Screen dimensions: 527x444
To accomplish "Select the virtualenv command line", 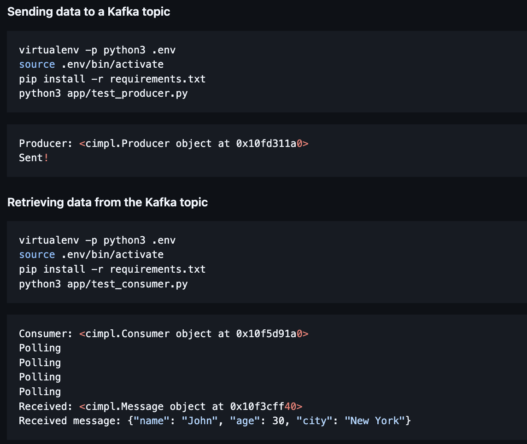I will [97, 50].
